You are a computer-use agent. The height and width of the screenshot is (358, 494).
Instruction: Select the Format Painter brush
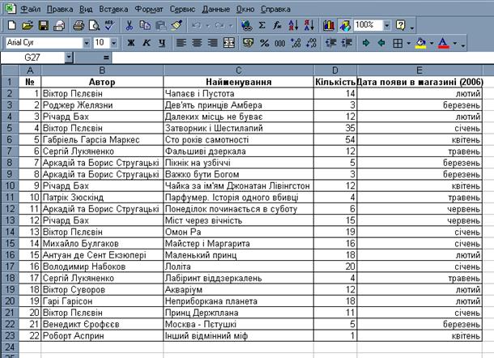tap(177, 25)
